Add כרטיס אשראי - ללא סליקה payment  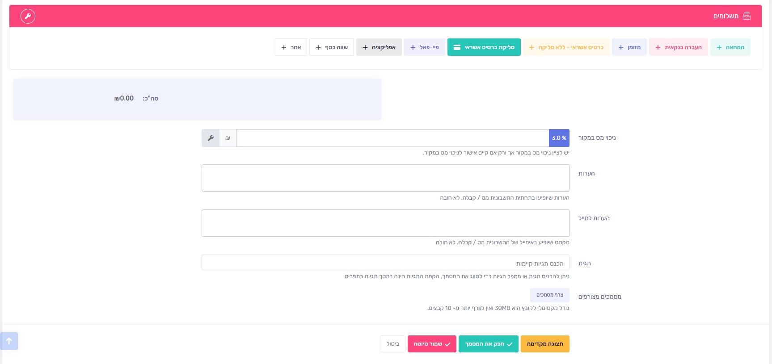[x=566, y=47]
